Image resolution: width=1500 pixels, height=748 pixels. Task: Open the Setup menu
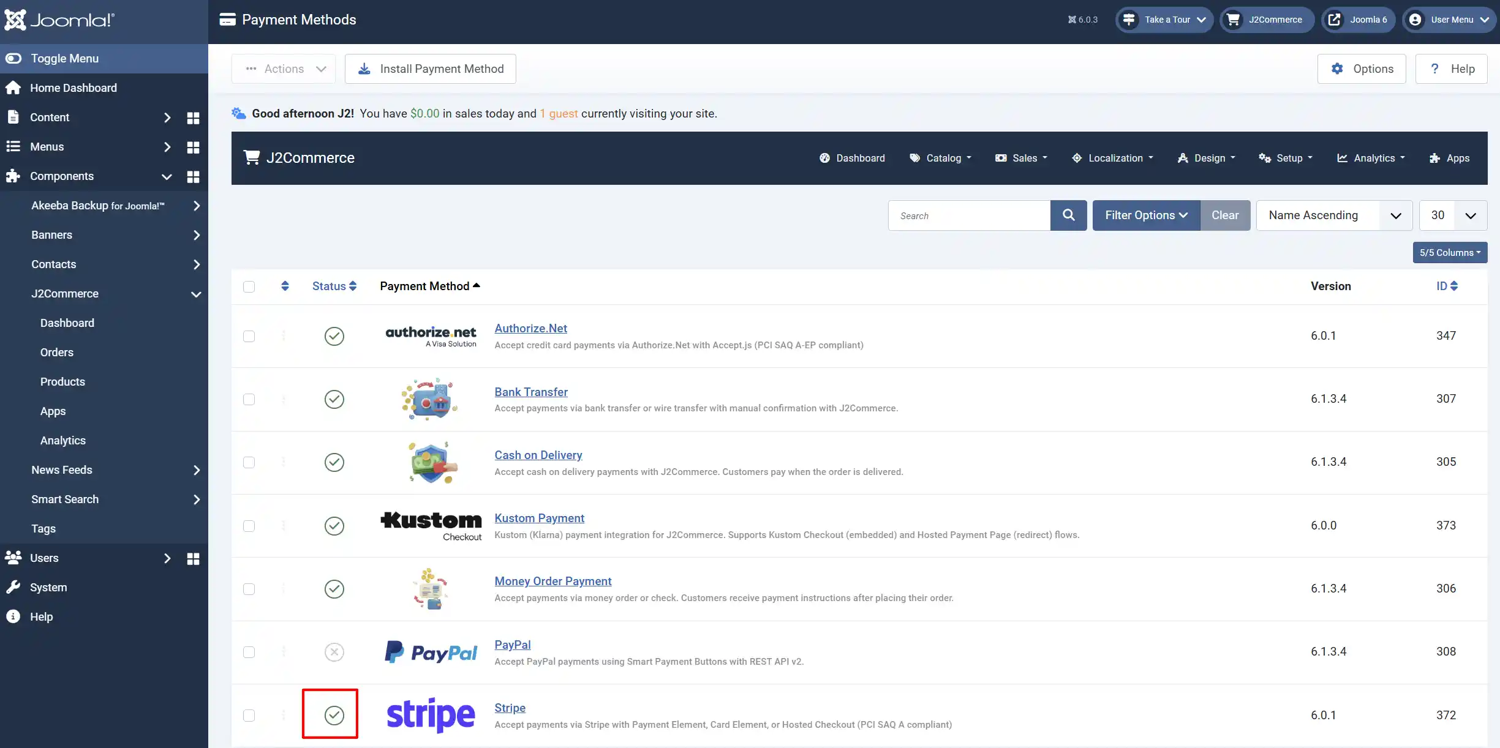(x=1286, y=158)
